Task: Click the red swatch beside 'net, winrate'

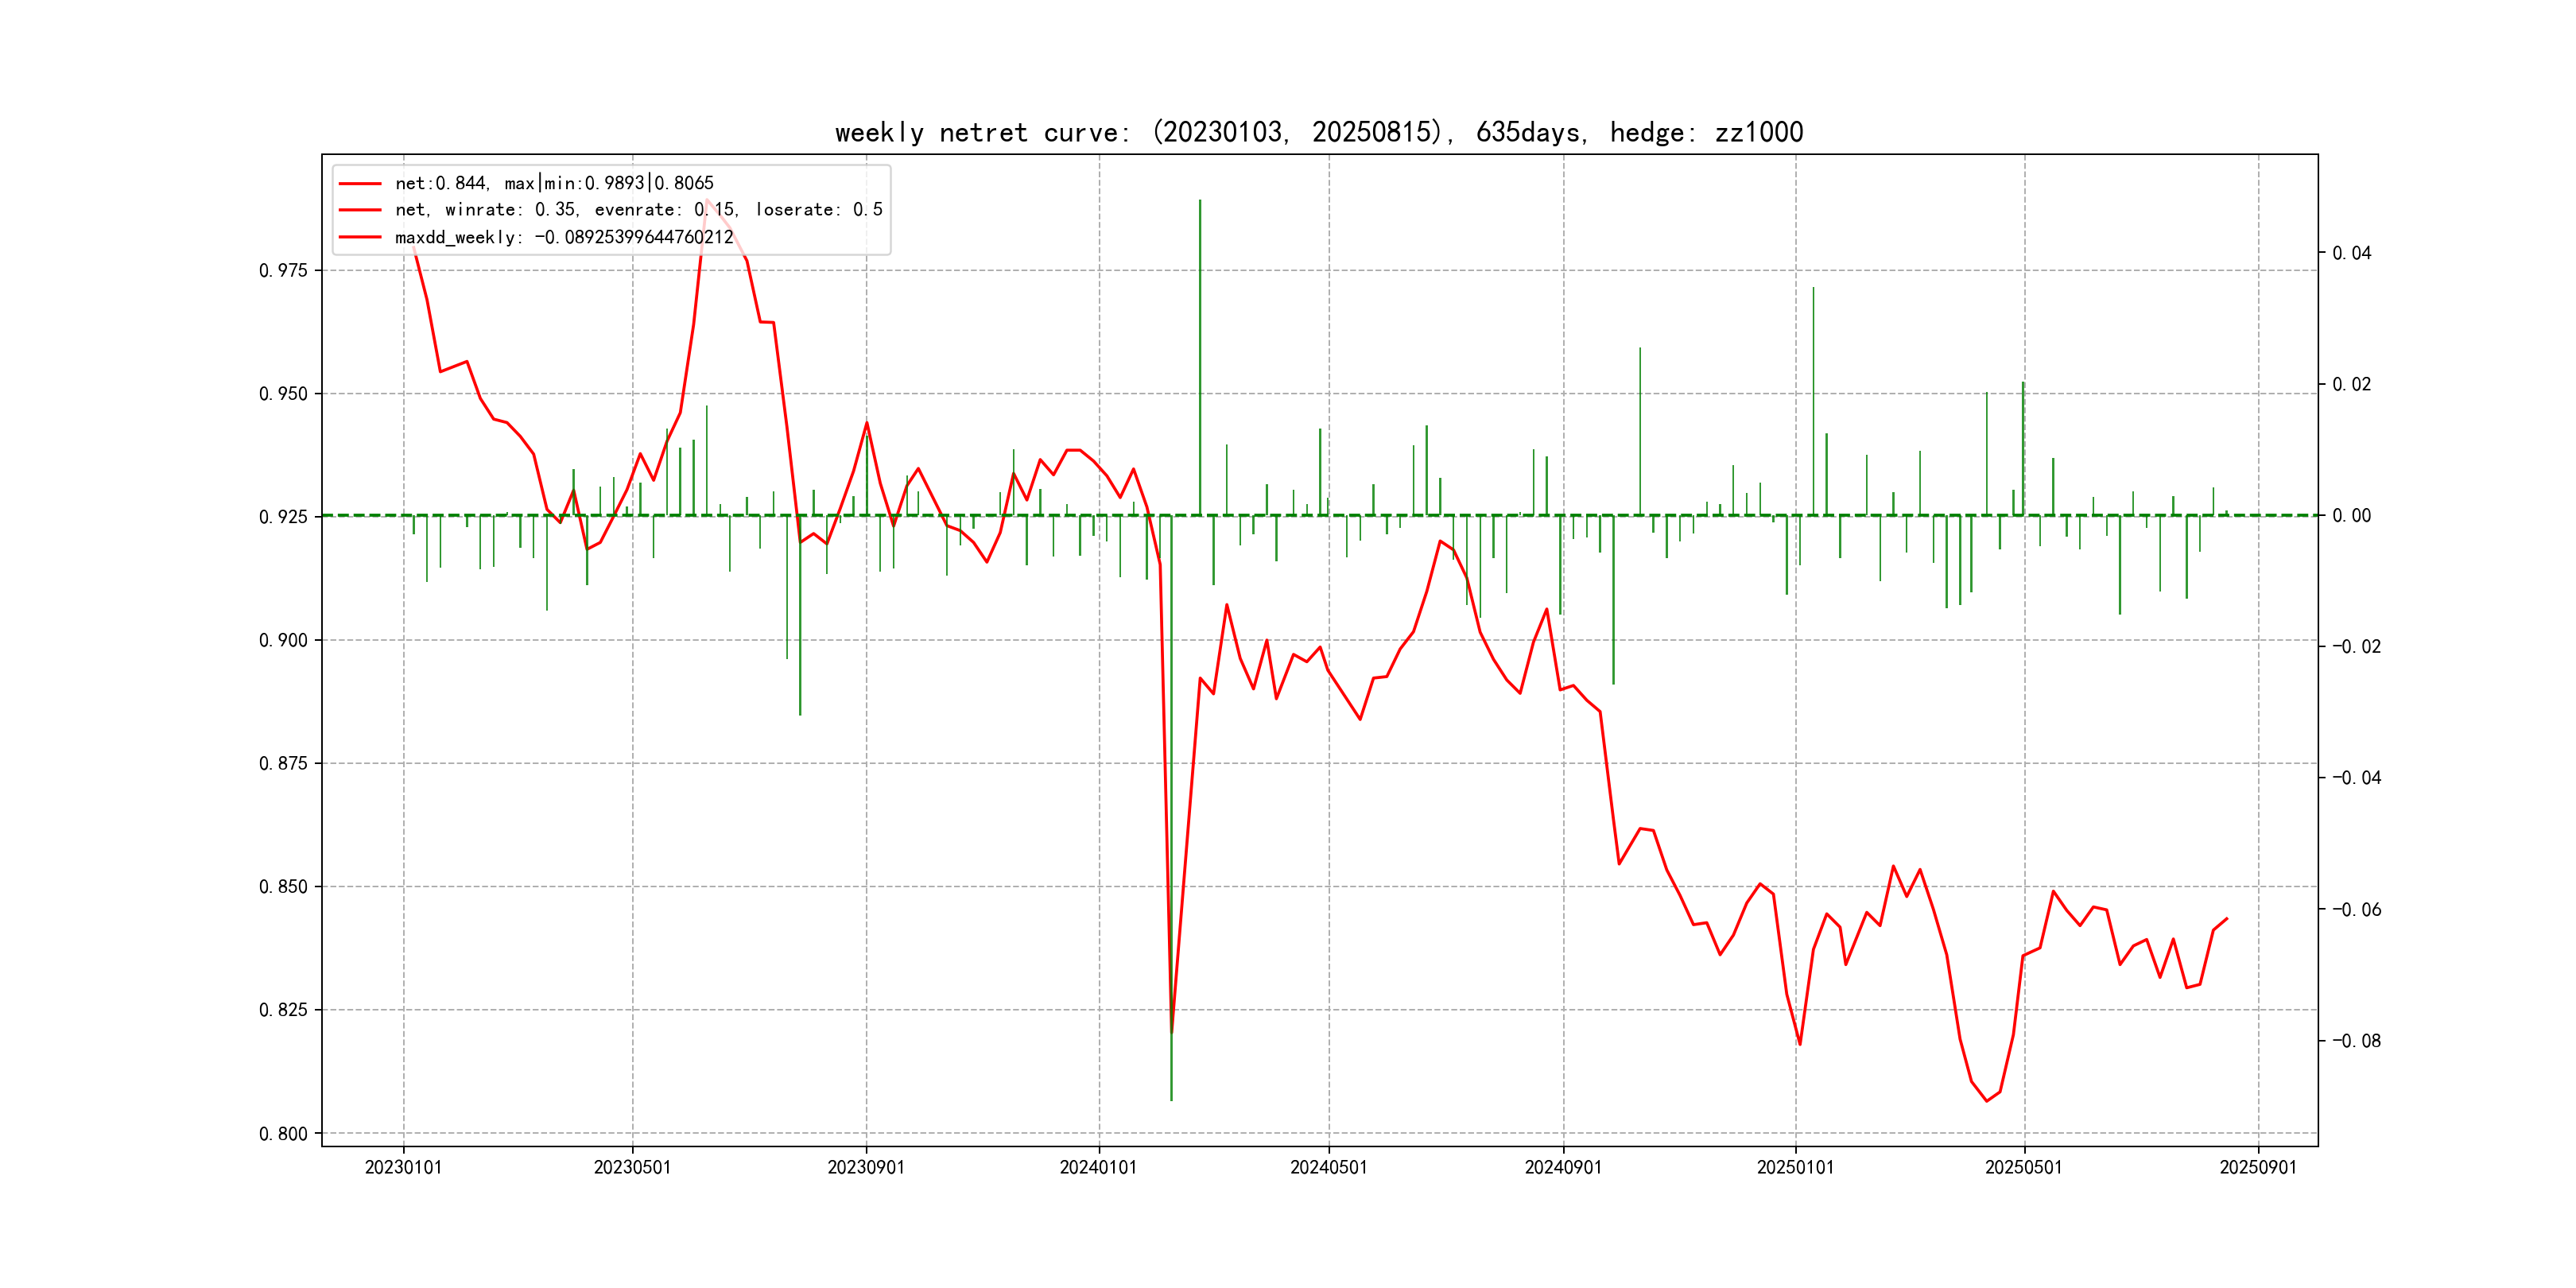Action: 360,210
